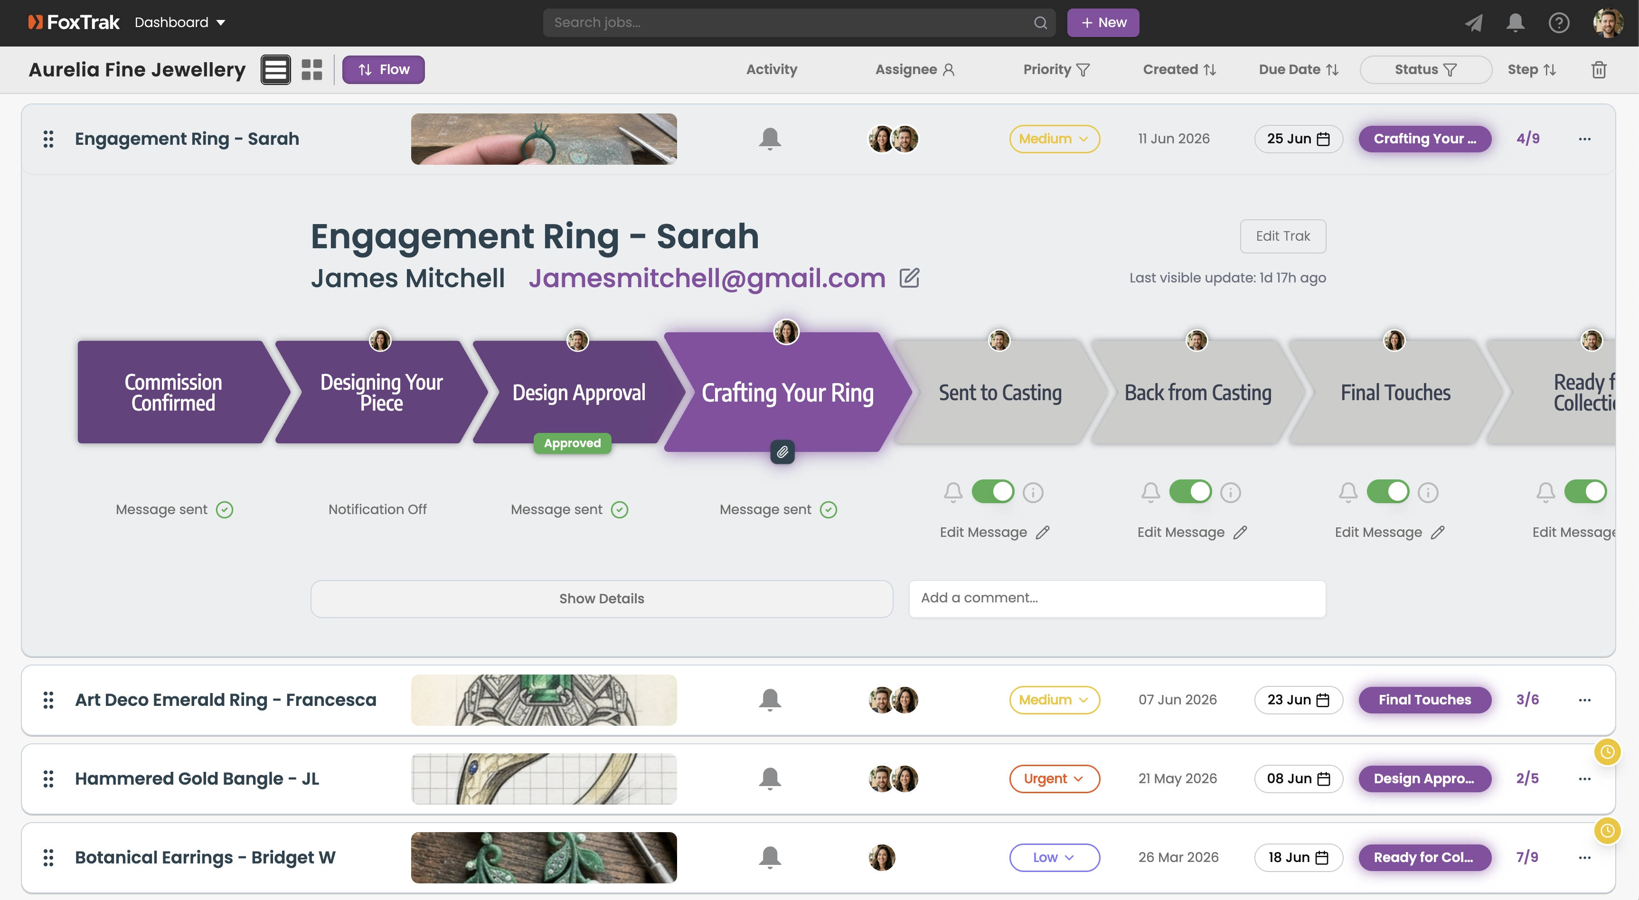Open more options for Art Deco Emerald Ring
The height and width of the screenshot is (900, 1639).
[1585, 700]
